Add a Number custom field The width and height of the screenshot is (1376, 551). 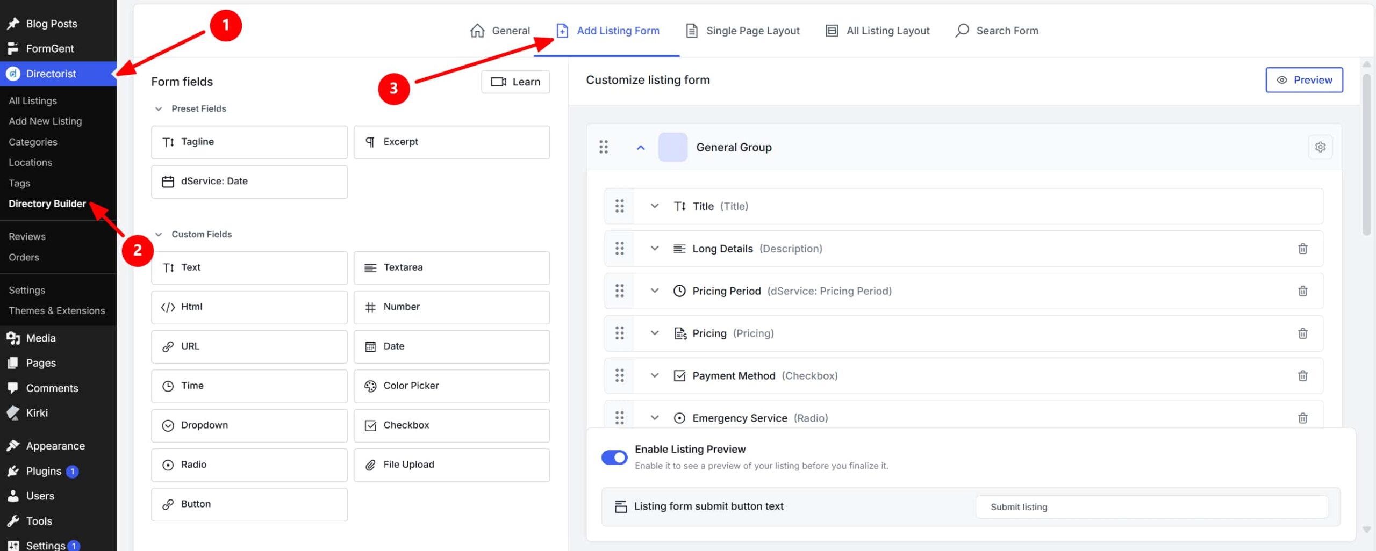[451, 307]
